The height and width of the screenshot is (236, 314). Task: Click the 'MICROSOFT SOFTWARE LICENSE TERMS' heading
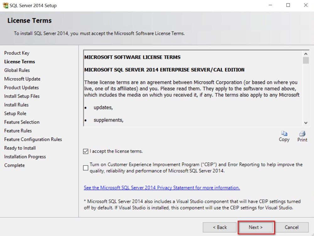click(133, 57)
